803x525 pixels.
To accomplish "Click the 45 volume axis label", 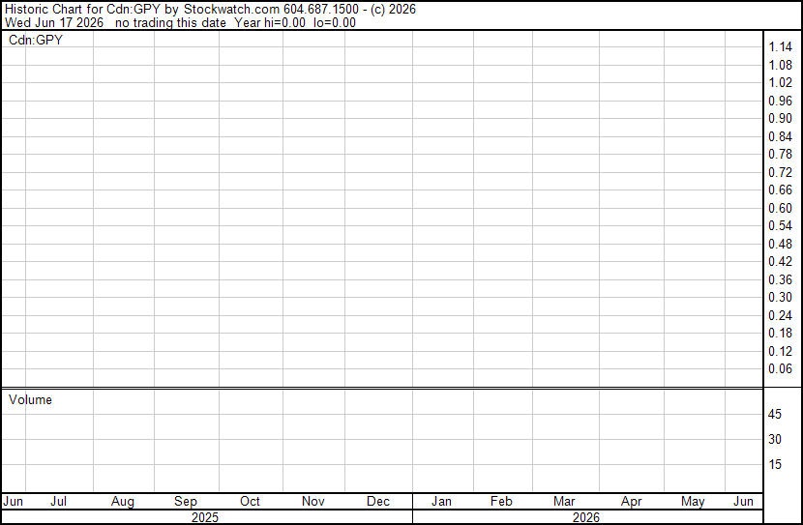I will tap(775, 414).
